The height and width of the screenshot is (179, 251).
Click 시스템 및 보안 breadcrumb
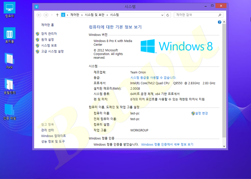point(95,15)
